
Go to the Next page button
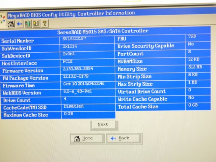pos(104,126)
